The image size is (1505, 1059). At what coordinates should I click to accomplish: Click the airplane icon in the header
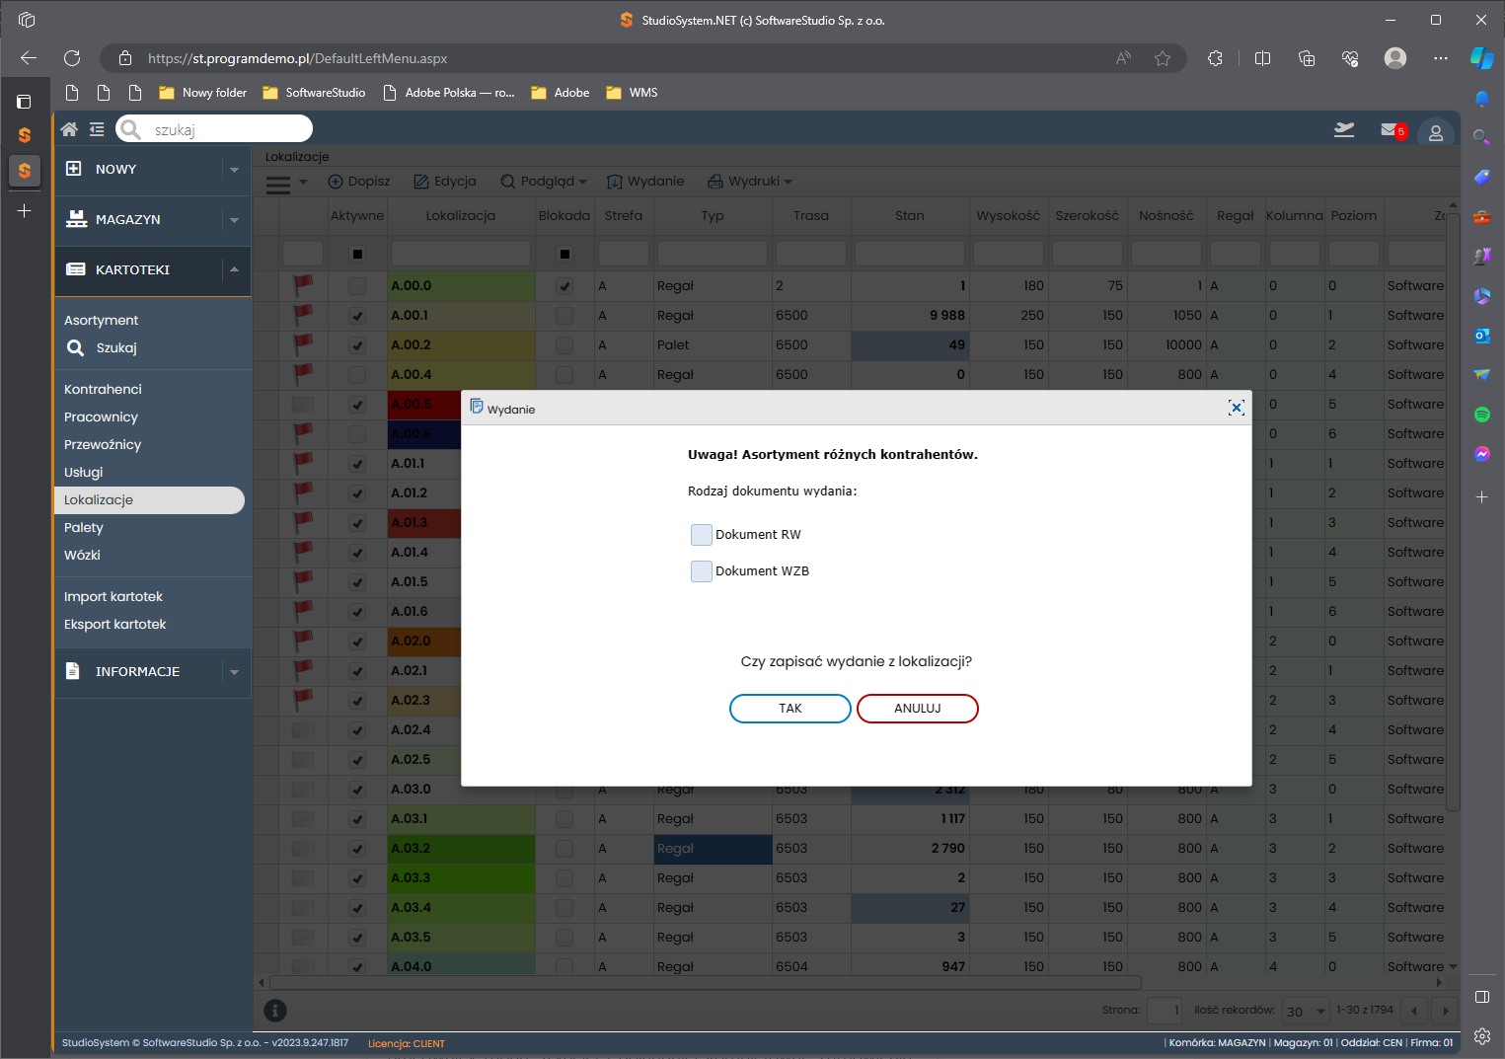click(1344, 130)
